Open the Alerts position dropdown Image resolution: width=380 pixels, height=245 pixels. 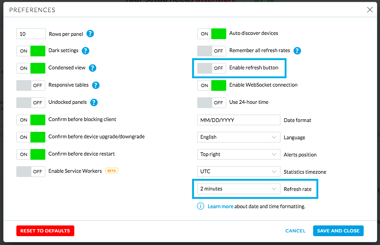(238, 155)
